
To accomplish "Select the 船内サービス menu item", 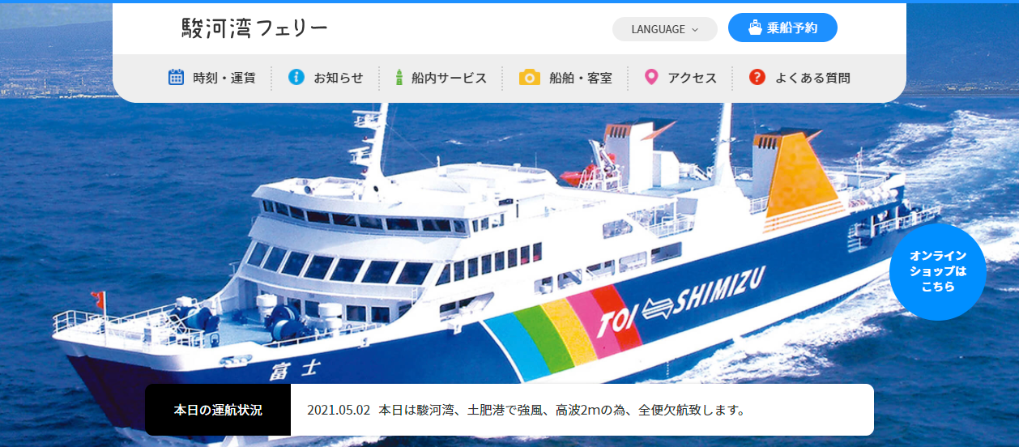I will [441, 78].
